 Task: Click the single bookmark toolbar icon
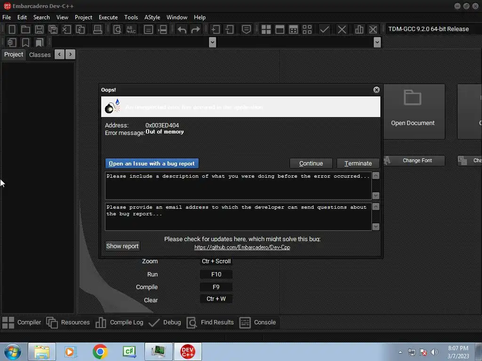(26, 42)
